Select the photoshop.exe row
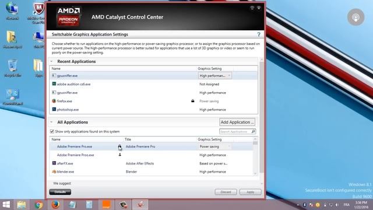 click(x=153, y=110)
